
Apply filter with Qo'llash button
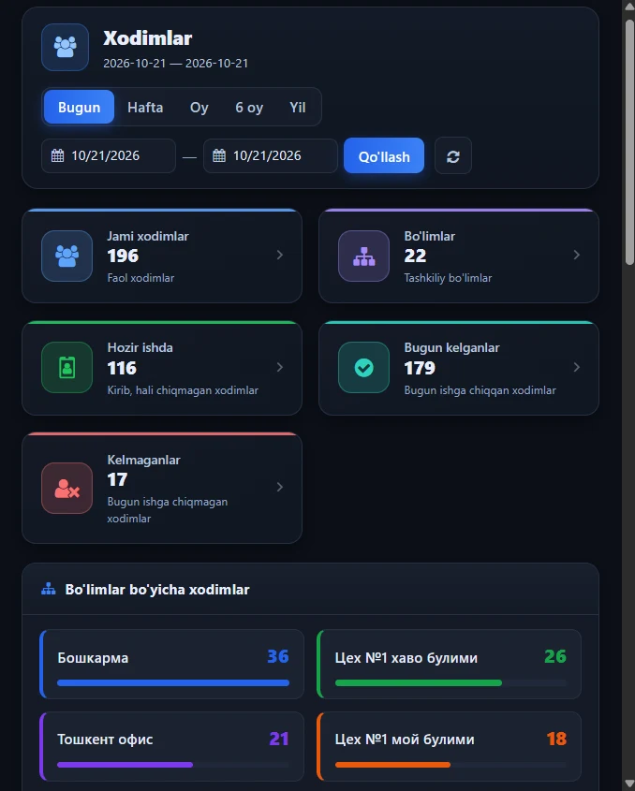[384, 156]
